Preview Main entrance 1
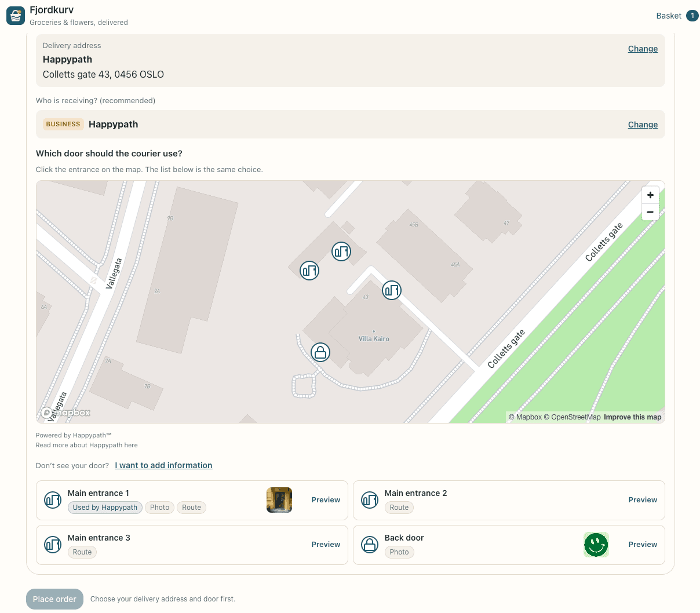The image size is (700, 613). click(x=326, y=500)
